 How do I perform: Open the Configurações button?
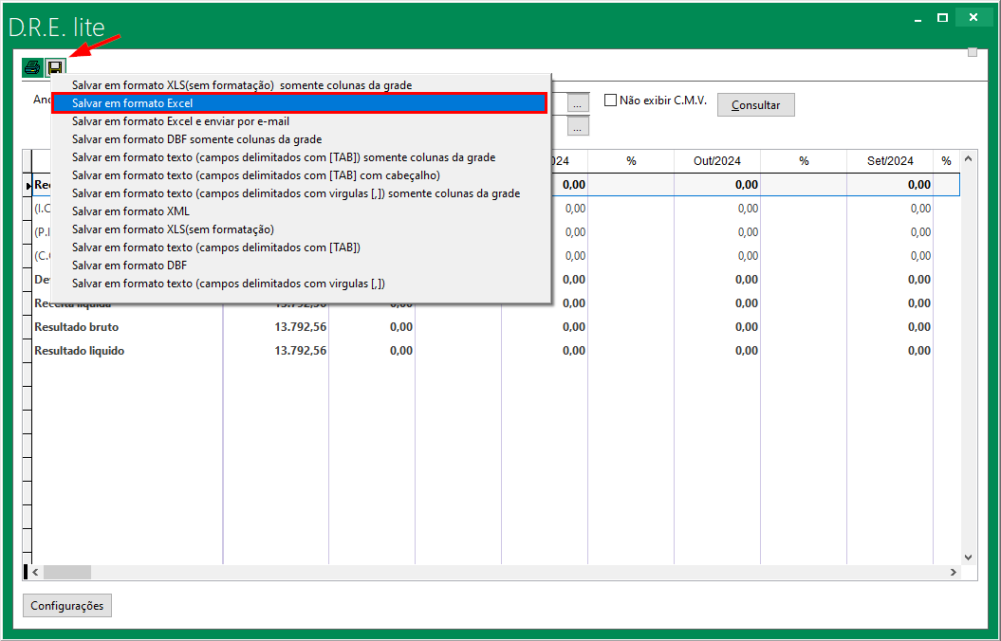(x=66, y=605)
